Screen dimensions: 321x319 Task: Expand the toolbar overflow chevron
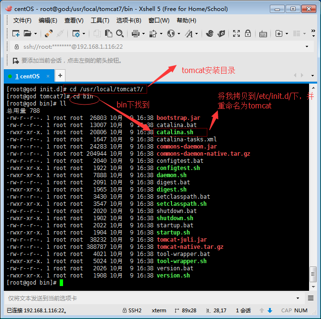pyautogui.click(x=313, y=33)
